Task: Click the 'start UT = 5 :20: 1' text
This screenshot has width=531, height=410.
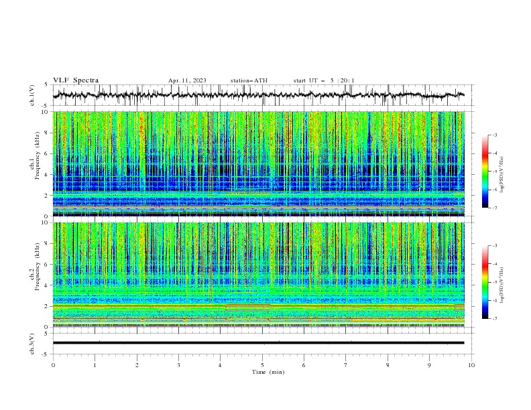Action: [x=324, y=80]
